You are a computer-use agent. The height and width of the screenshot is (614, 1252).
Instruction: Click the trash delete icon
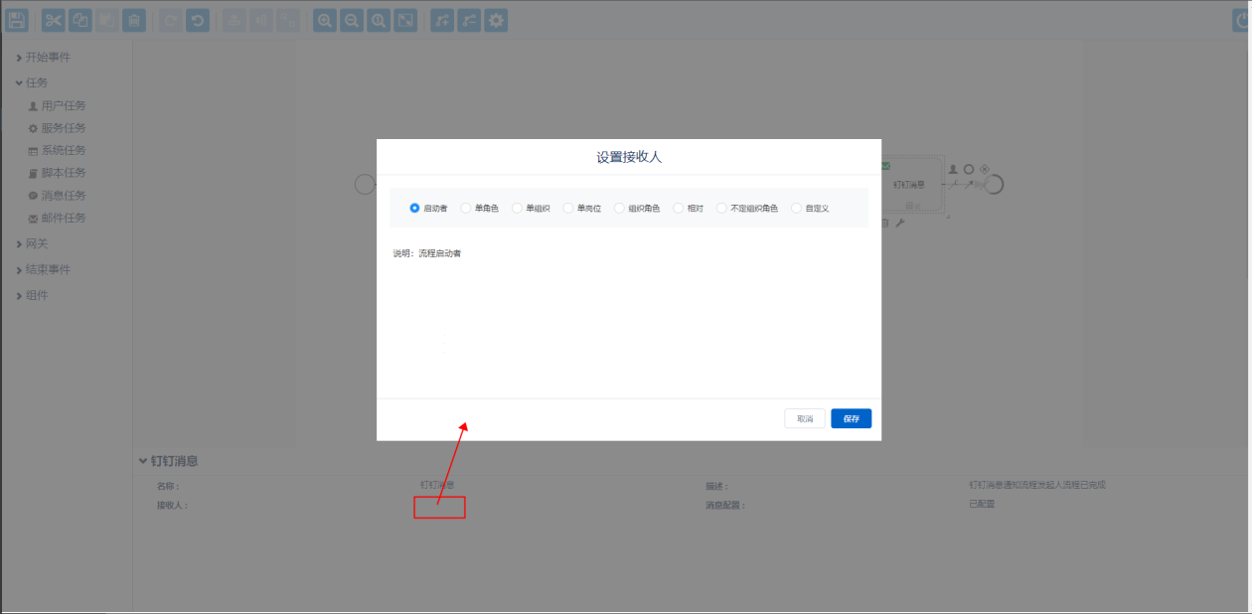[134, 20]
